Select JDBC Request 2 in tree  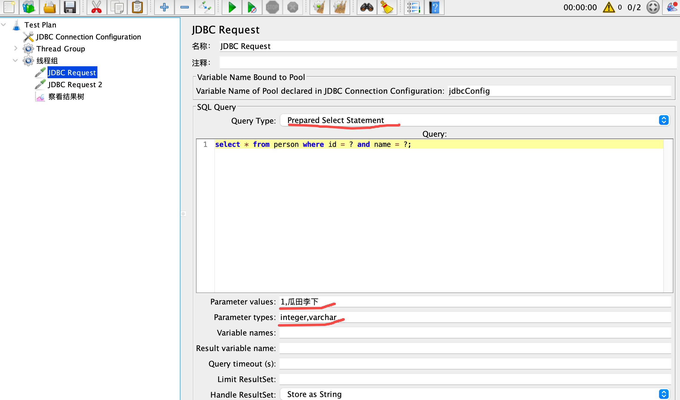(75, 85)
